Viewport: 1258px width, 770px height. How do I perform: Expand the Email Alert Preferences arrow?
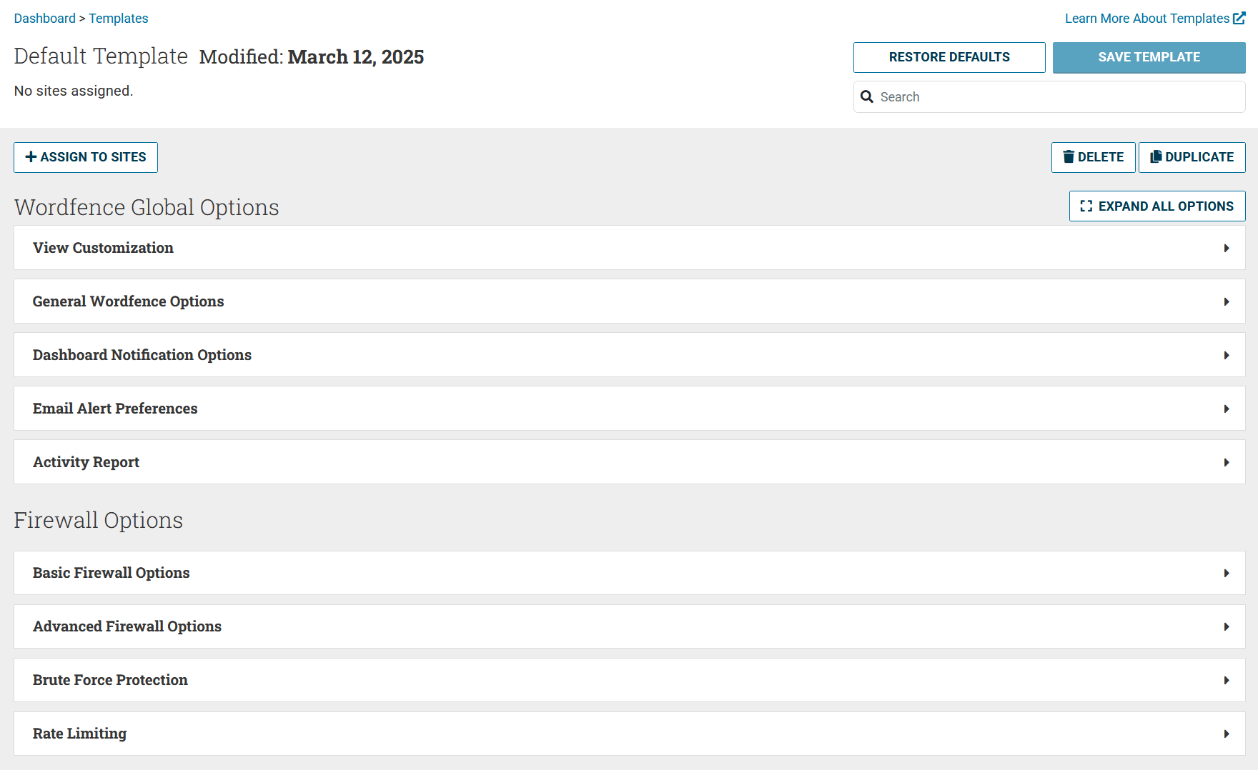pyautogui.click(x=1227, y=409)
